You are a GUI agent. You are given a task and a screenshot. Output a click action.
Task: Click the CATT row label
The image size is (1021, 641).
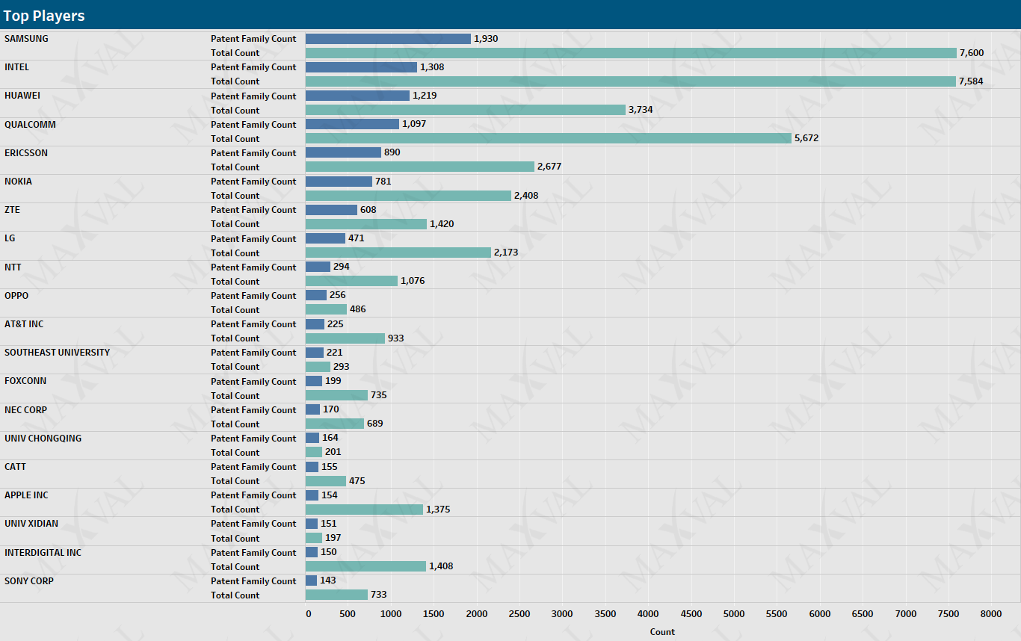point(15,466)
